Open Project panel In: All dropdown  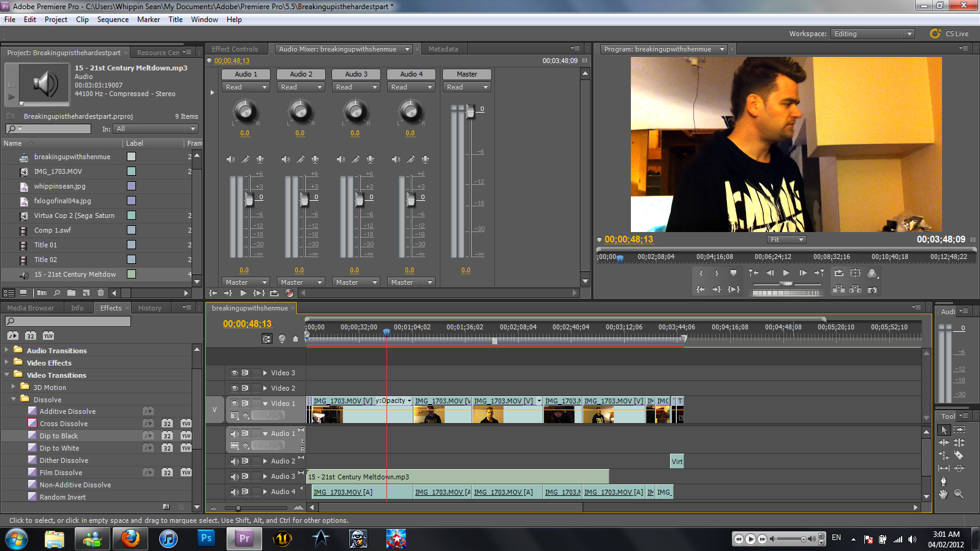click(156, 129)
